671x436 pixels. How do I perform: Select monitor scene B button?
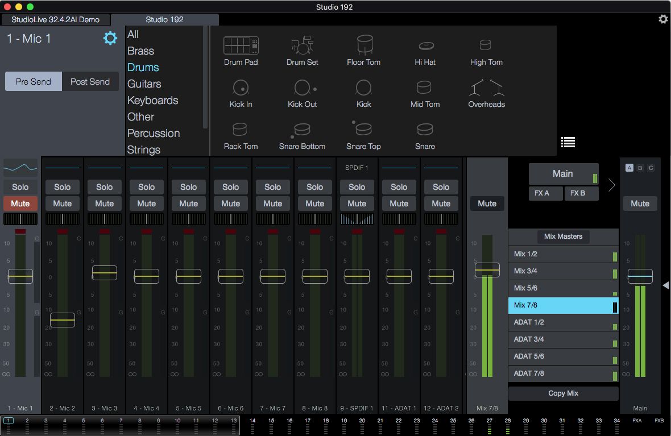(x=640, y=168)
